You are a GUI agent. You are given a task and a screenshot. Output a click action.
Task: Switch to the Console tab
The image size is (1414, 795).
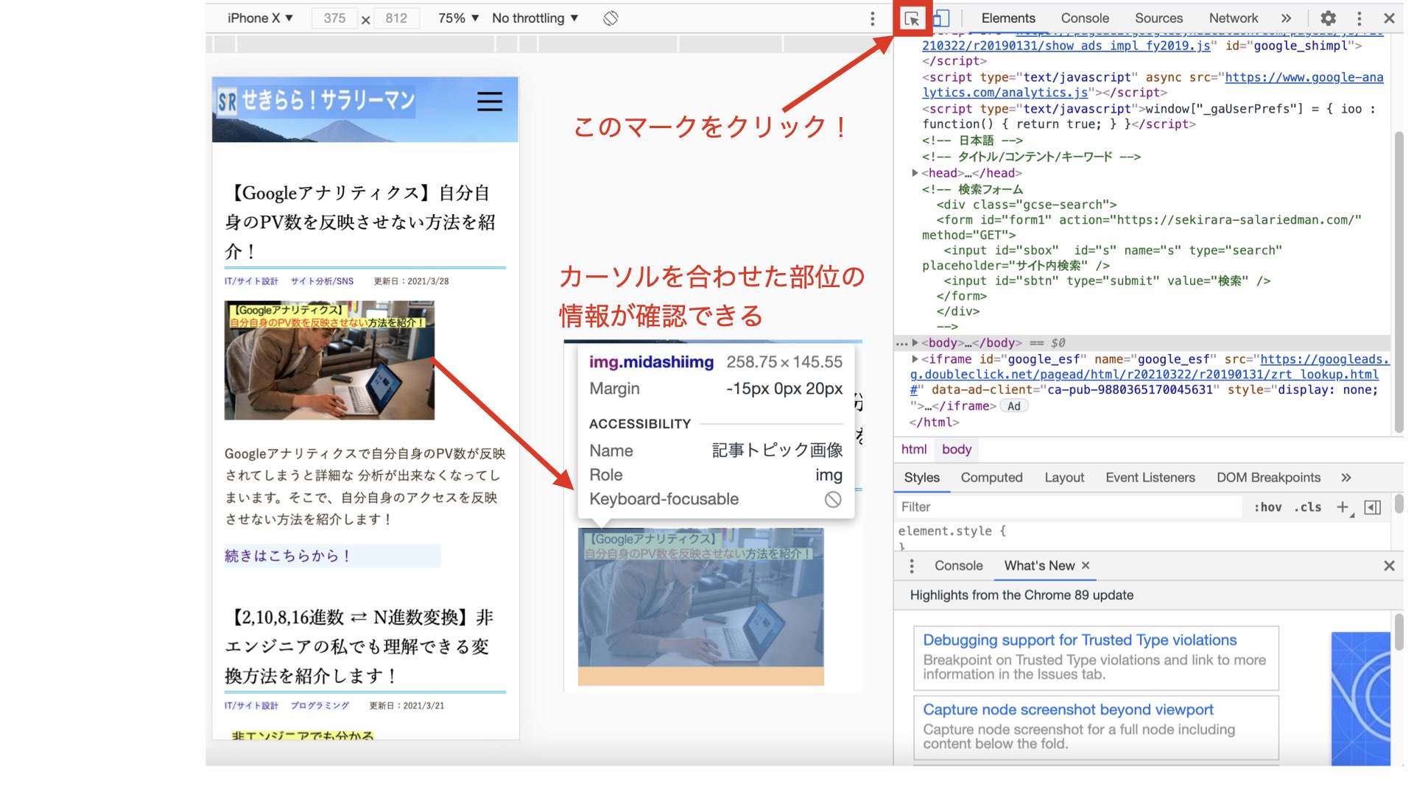(x=1085, y=18)
